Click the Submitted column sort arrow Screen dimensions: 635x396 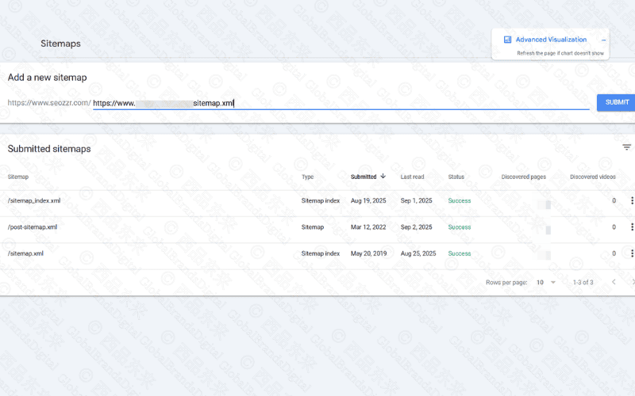[x=383, y=177]
